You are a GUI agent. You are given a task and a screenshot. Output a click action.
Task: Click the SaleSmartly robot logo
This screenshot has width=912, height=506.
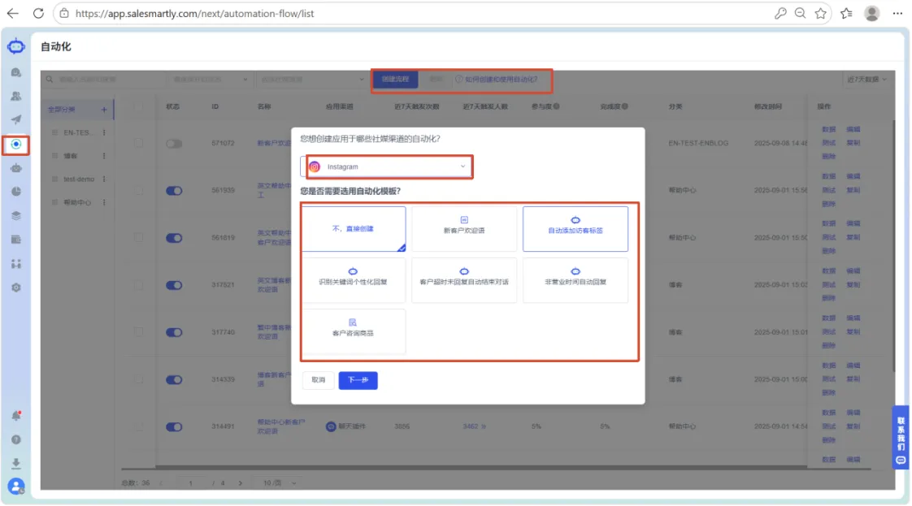click(16, 46)
